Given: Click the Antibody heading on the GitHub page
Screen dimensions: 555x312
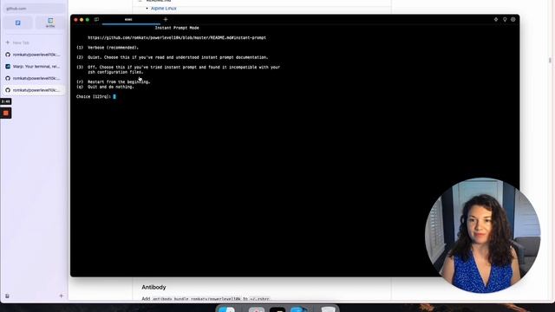Looking at the screenshot, I should pyautogui.click(x=153, y=287).
